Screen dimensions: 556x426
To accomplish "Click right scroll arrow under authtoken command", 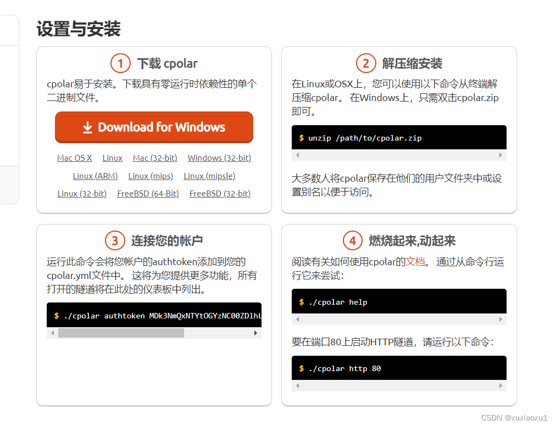I will pyautogui.click(x=255, y=333).
